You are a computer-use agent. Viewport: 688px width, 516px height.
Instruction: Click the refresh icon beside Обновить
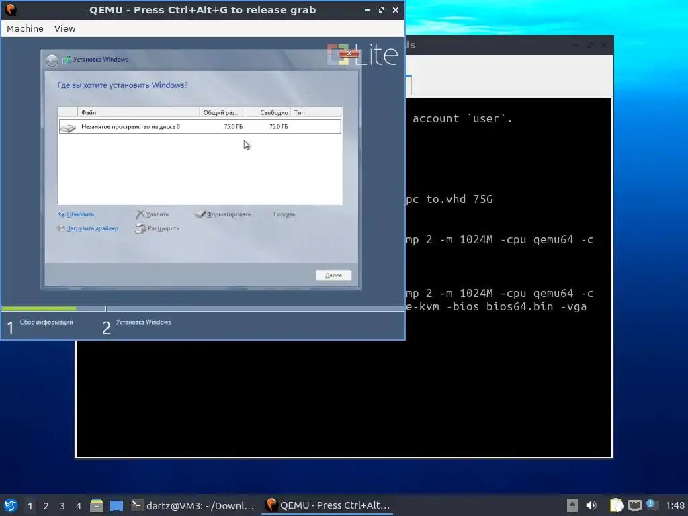61,214
